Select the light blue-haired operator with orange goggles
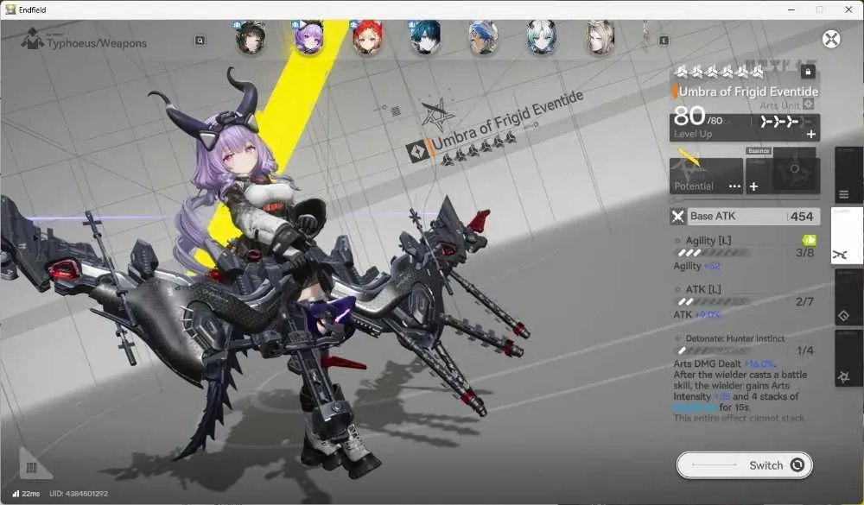Image resolution: width=864 pixels, height=505 pixels. point(483,37)
